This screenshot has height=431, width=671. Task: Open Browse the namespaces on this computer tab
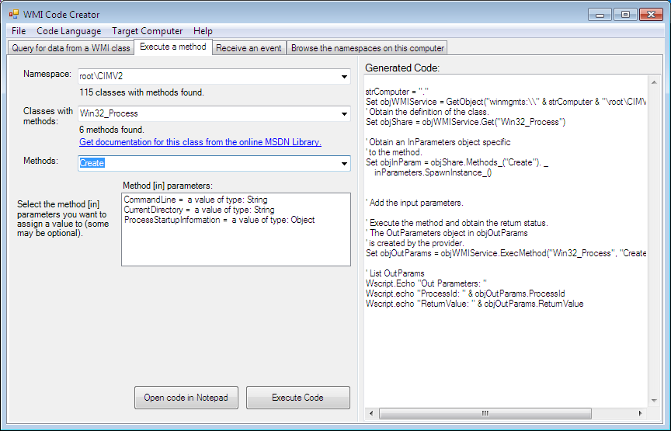tap(367, 48)
